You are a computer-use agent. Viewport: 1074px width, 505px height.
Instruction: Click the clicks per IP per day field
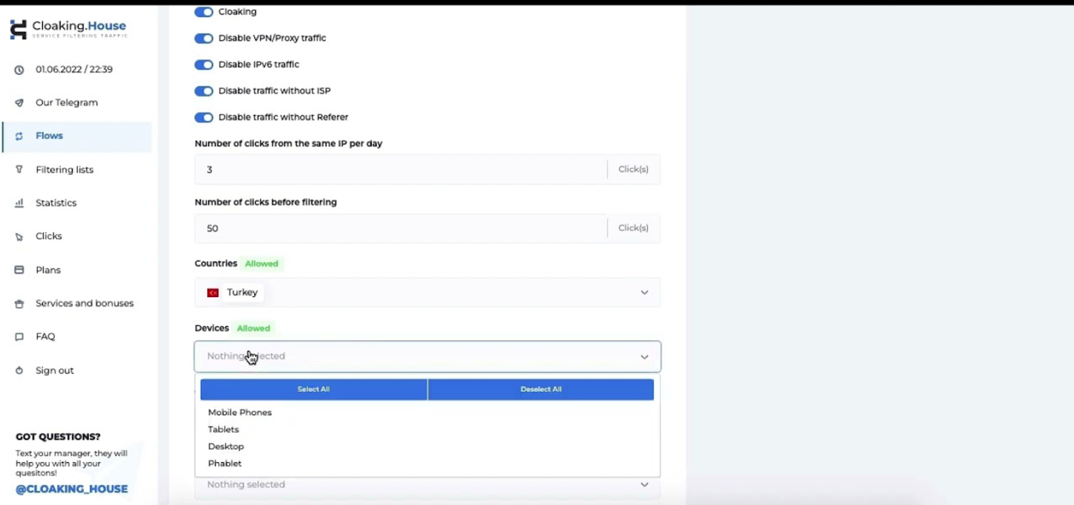click(400, 169)
